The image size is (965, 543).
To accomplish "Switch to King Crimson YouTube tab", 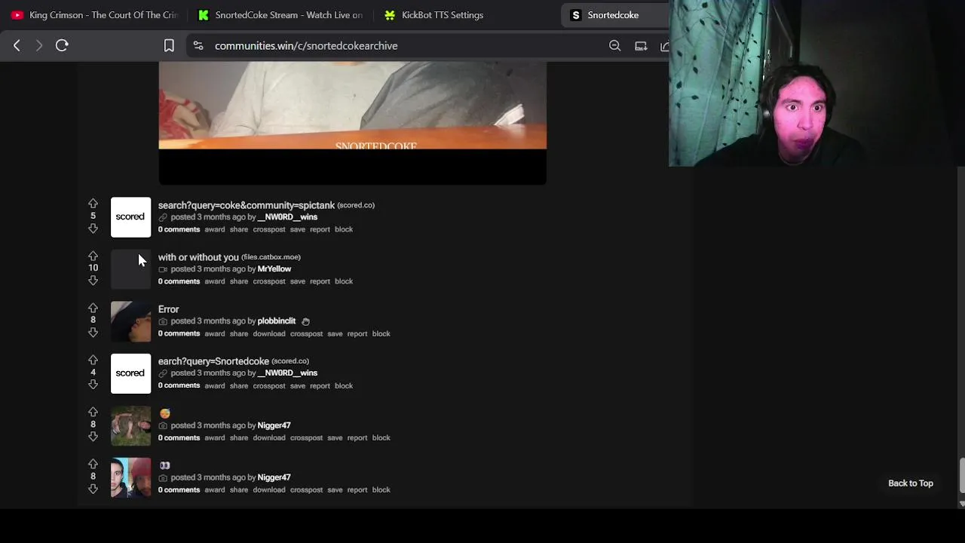I will (94, 15).
